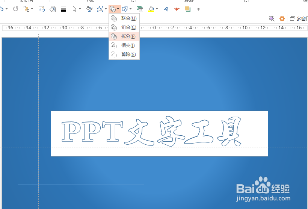This screenshot has height=209, width=308.
Task: Select the outlined 工 character shape
Action: tap(199, 132)
